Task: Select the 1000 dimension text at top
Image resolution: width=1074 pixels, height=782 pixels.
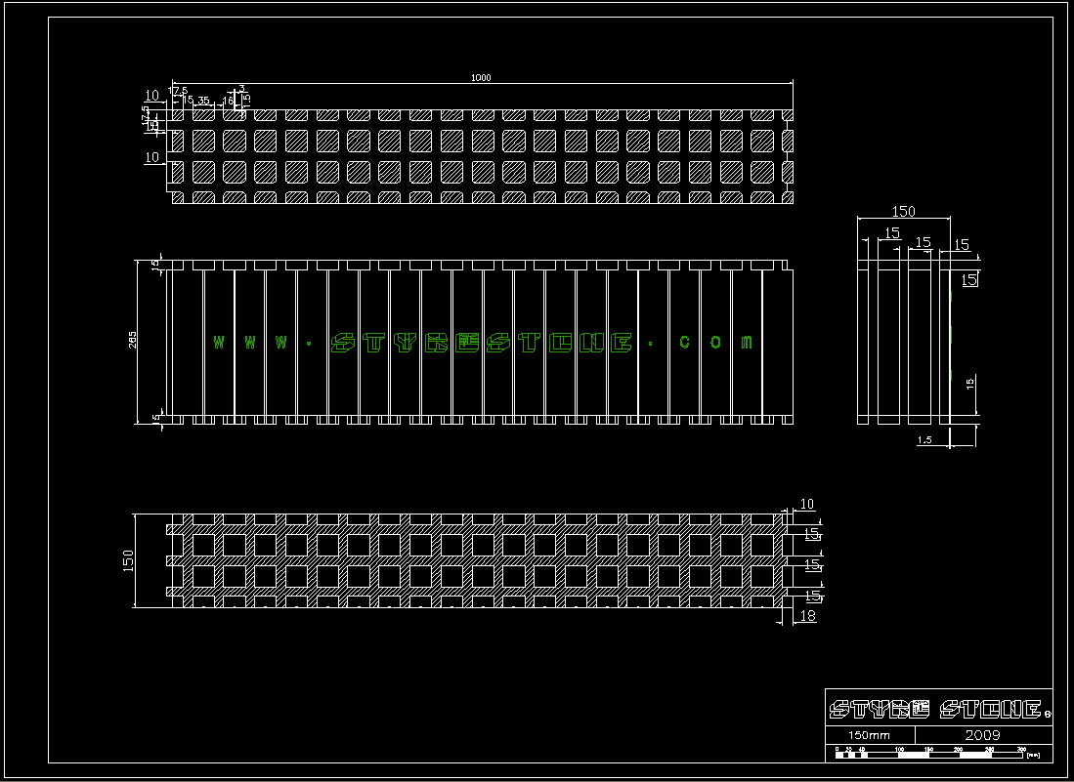Action: 481,78
